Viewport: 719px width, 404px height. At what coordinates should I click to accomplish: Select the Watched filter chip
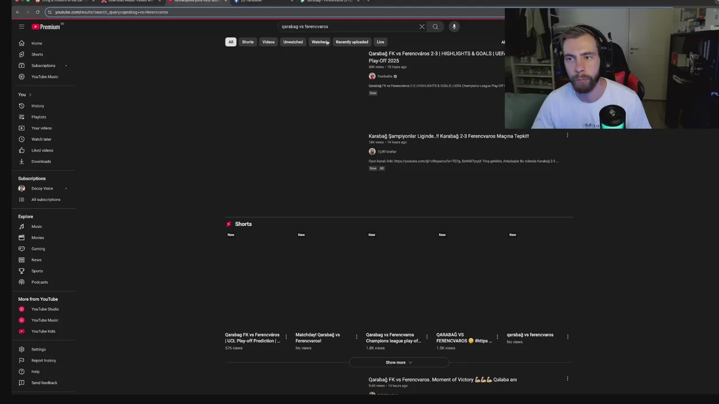pyautogui.click(x=320, y=42)
